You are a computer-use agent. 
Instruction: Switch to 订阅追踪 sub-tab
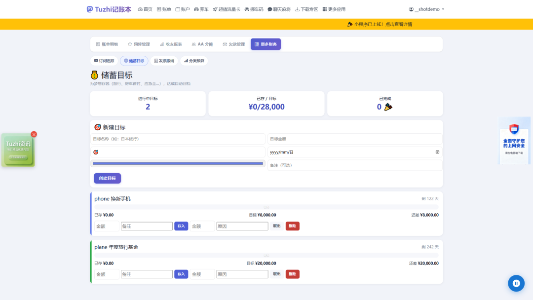tap(104, 61)
